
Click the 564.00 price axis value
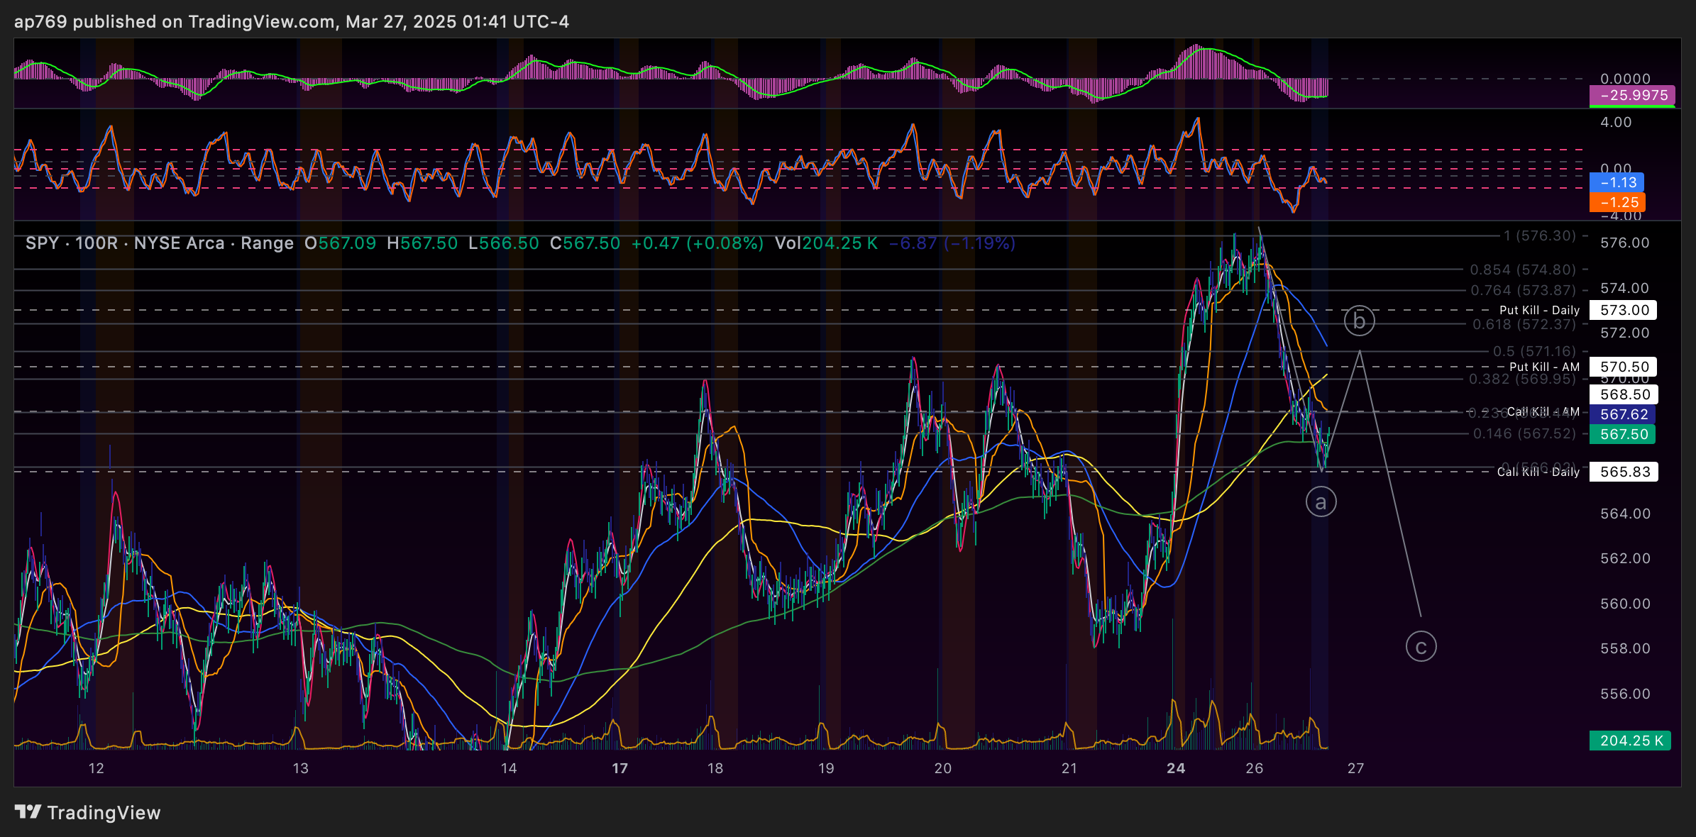coord(1625,514)
